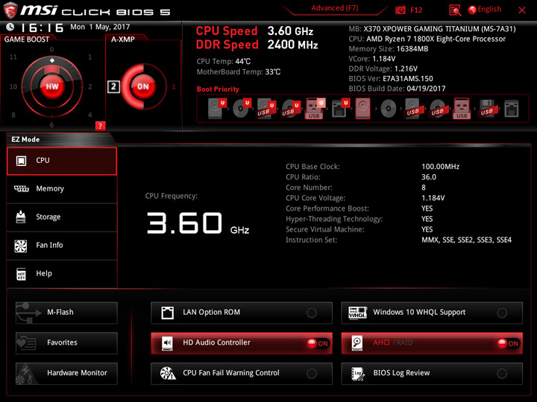This screenshot has height=402, width=537.
Task: Select the legacy hard disk boot device
Action: click(363, 109)
